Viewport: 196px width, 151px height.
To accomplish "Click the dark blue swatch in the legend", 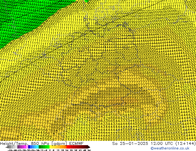I will coord(29,147).
